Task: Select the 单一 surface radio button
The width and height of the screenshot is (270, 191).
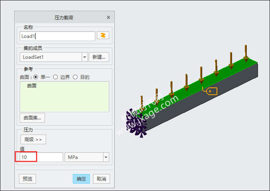Action: coord(36,77)
